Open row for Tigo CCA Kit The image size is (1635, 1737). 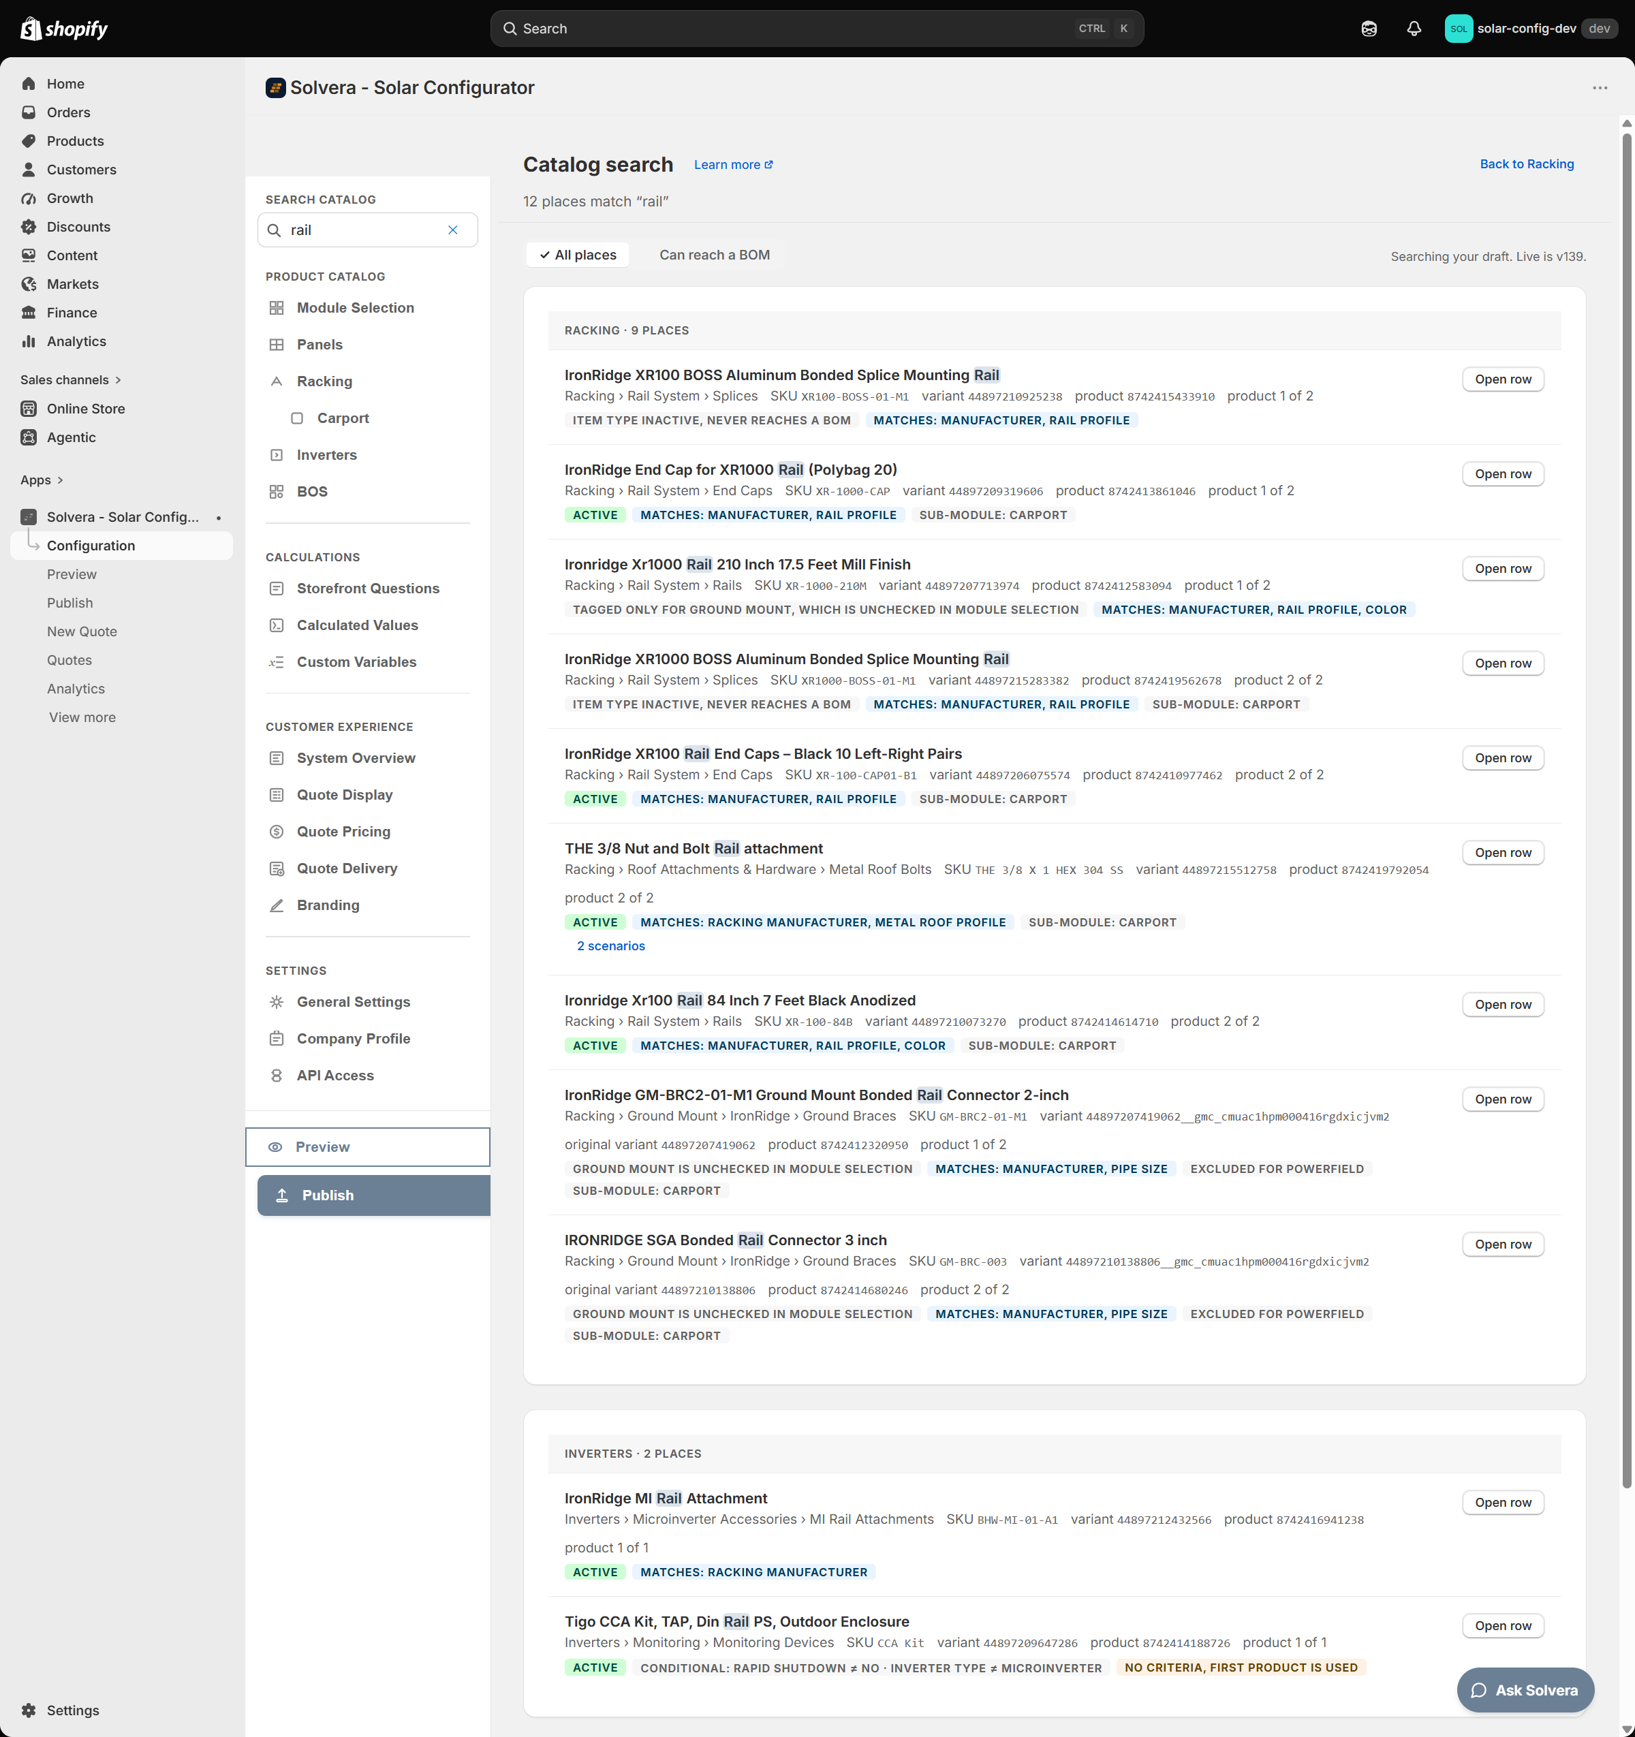1503,1626
